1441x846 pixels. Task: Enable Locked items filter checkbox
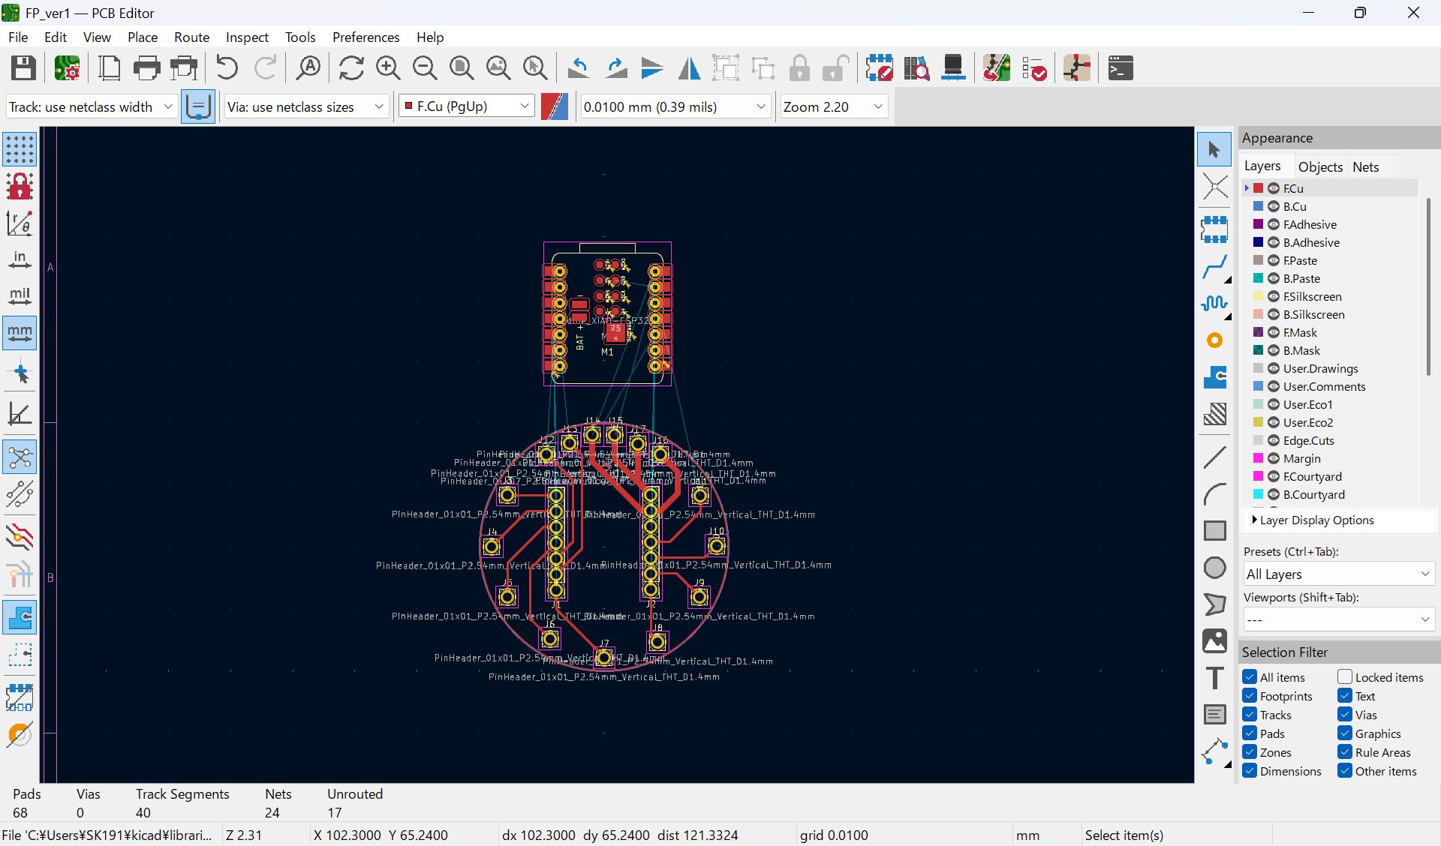[1345, 677]
